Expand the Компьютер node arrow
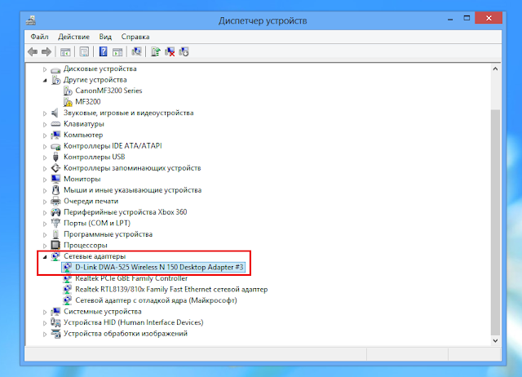522x377 pixels. pos(45,135)
